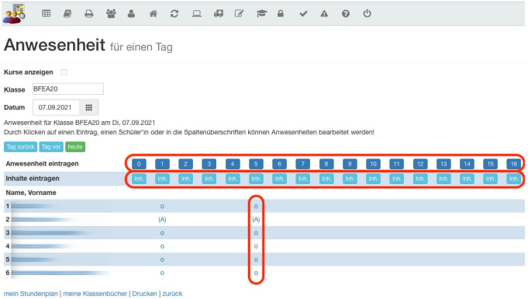The width and height of the screenshot is (528, 299).
Task: Open the graduation cap icon
Action: coord(261,13)
